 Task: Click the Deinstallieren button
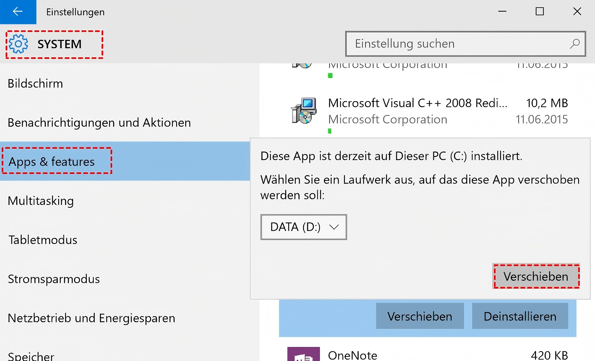coord(520,316)
